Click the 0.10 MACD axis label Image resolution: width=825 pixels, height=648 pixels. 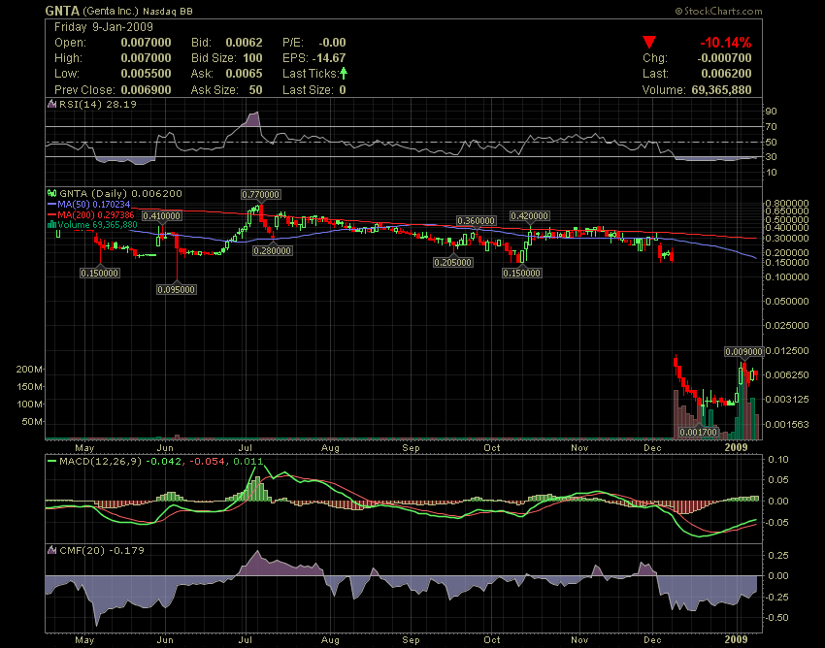point(778,459)
